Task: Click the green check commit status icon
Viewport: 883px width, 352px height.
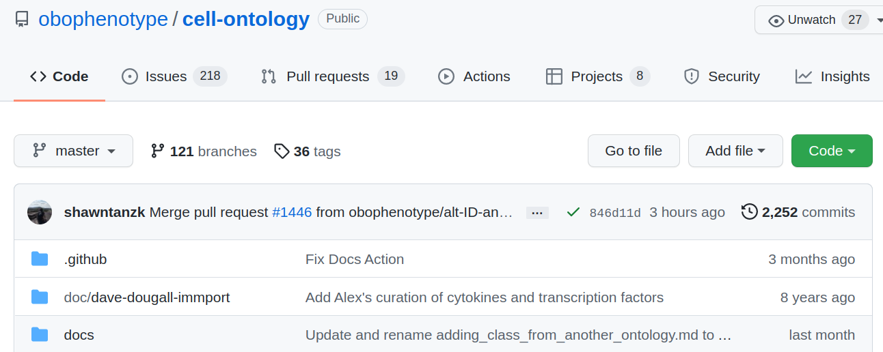Action: [x=573, y=213]
